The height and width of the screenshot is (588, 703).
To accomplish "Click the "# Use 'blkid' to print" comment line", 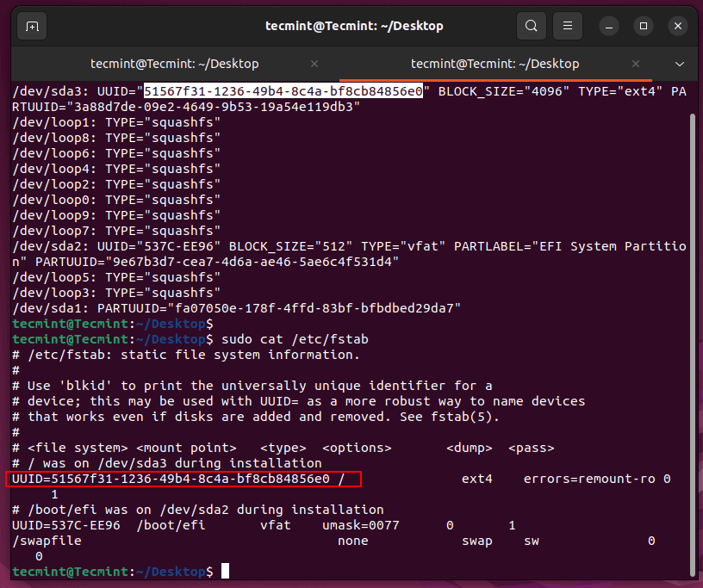I will tap(252, 386).
